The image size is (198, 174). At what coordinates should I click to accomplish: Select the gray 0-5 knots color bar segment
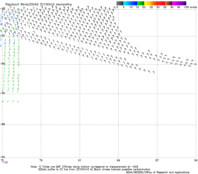click(x=120, y=3)
